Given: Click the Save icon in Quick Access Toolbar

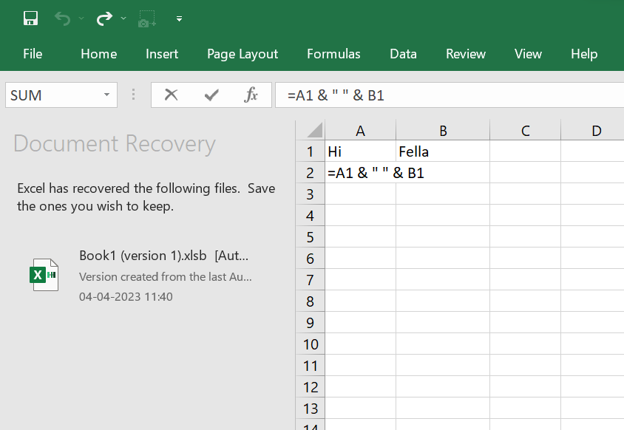Looking at the screenshot, I should [30, 18].
